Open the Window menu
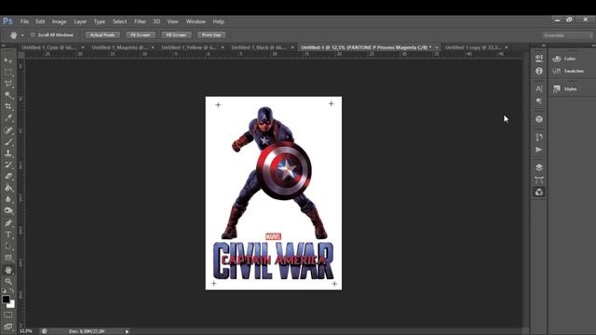The image size is (596, 335). 196,21
